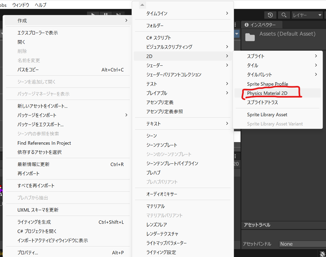The height and width of the screenshot is (257, 326).
Task: Select Sprite Library Asset entry
Action: pyautogui.click(x=267, y=115)
